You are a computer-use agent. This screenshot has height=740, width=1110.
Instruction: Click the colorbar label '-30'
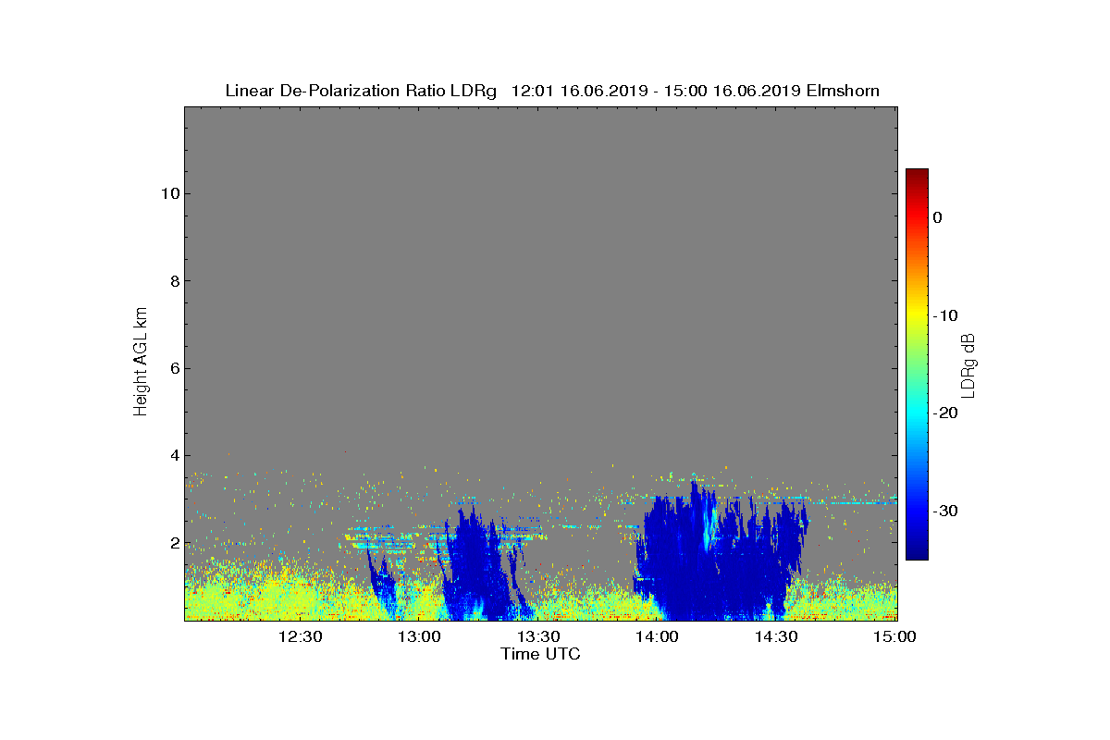(x=945, y=512)
